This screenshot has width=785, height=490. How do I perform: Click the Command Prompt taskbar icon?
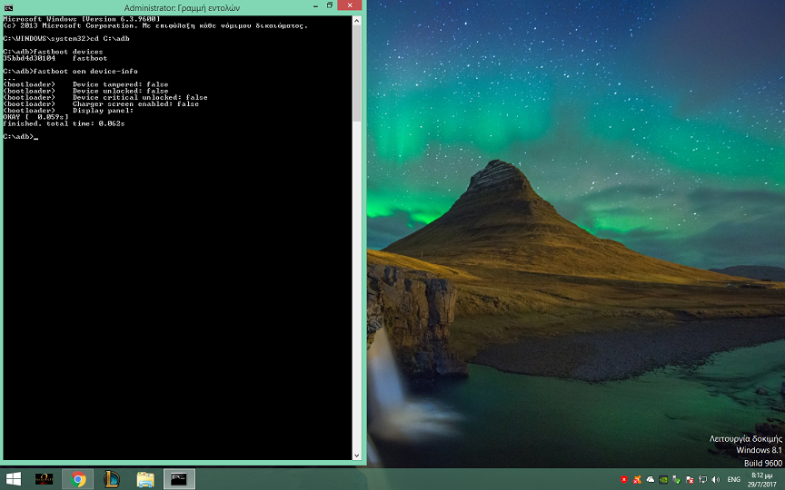coord(179,479)
